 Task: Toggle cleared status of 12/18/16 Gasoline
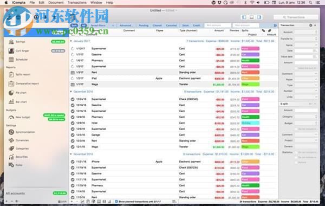(73, 105)
